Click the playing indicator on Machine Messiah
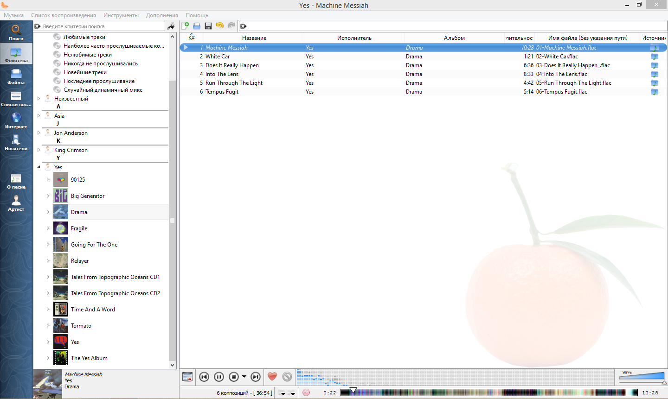The height and width of the screenshot is (399, 668). (x=186, y=47)
